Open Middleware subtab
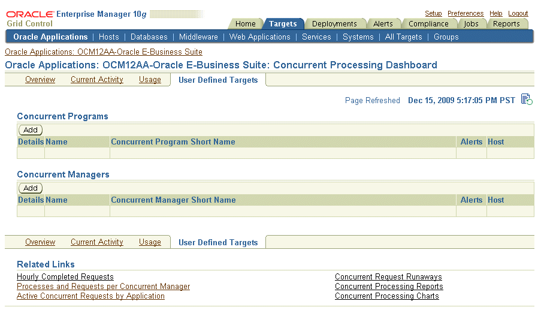Image resolution: width=538 pixels, height=310 pixels. pos(198,37)
